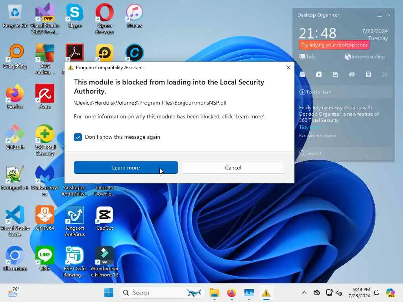Open Firefox from the taskbar
The width and height of the screenshot is (403, 302).
pyautogui.click(x=231, y=293)
